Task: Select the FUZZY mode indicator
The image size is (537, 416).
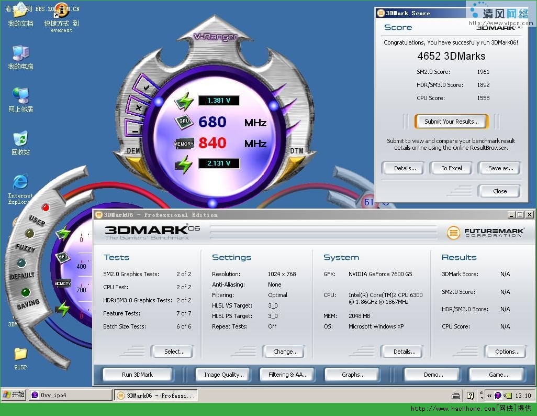Action: point(30,234)
